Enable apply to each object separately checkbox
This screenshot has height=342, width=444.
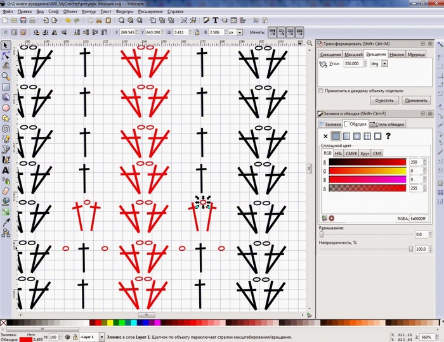pos(320,91)
